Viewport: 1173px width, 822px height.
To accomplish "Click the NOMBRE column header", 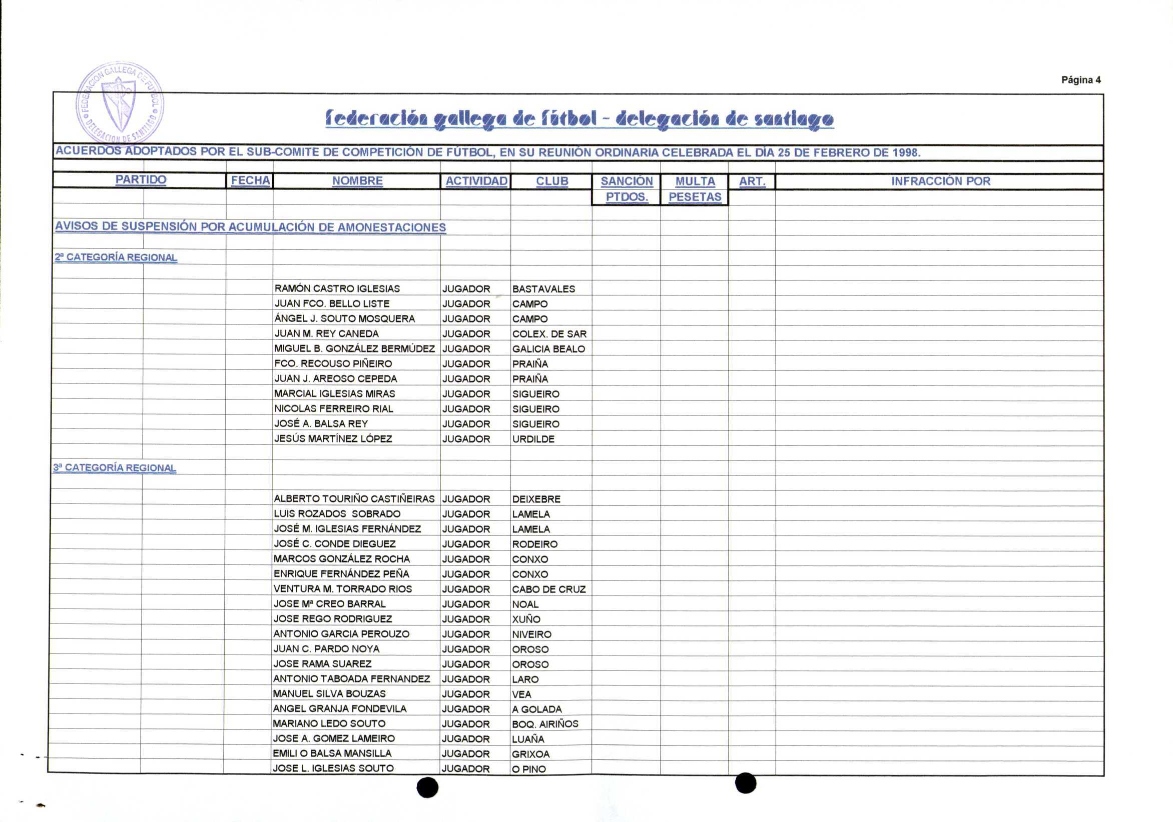I will pos(357,180).
